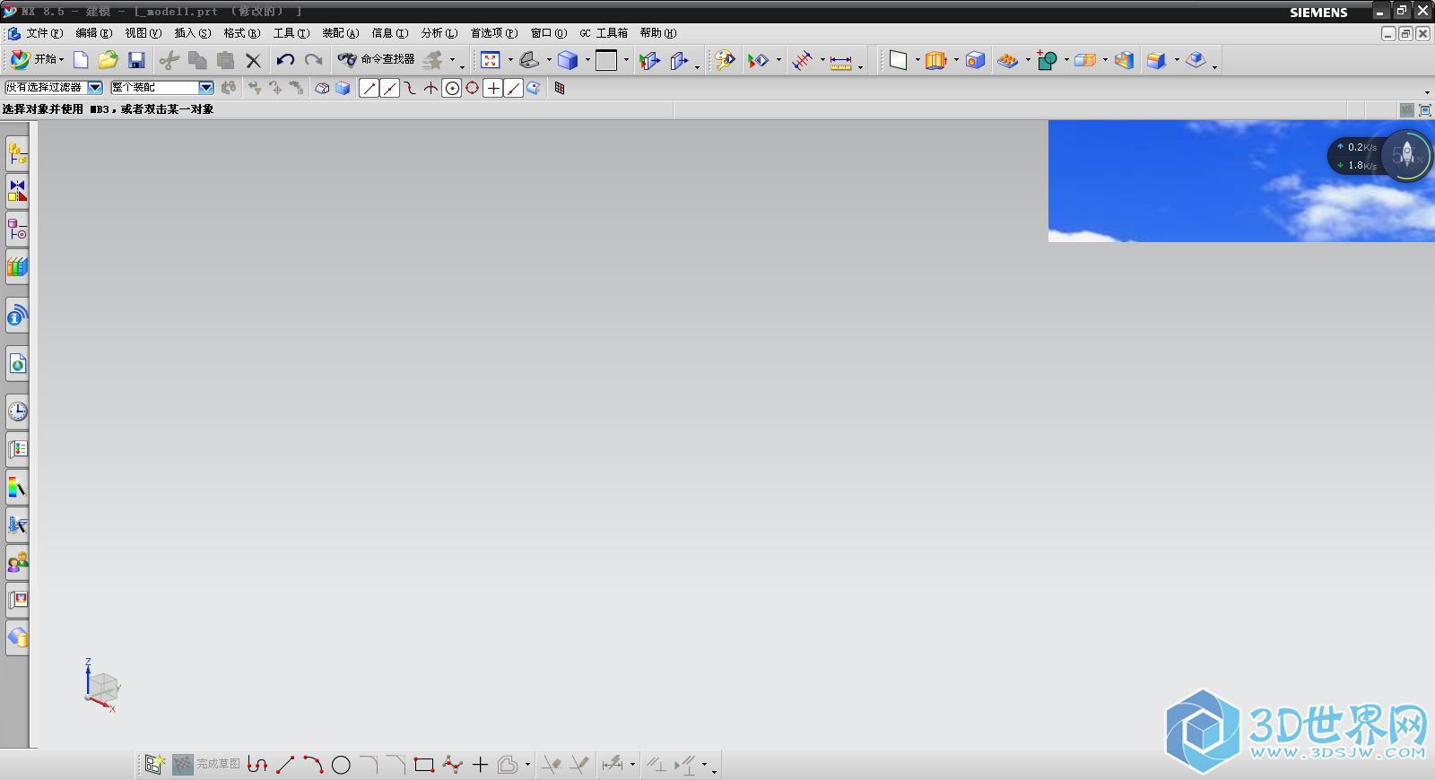Expand the Fit view dropdown arrow
Image resolution: width=1435 pixels, height=780 pixels.
click(510, 60)
